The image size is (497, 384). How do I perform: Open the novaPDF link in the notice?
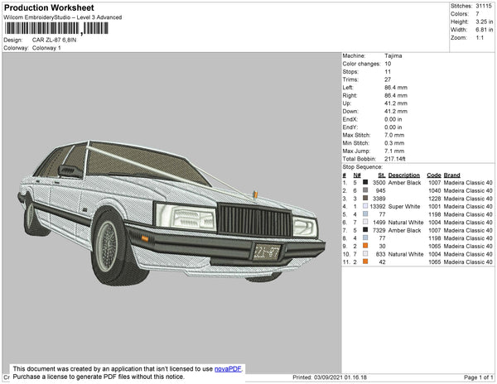point(228,369)
